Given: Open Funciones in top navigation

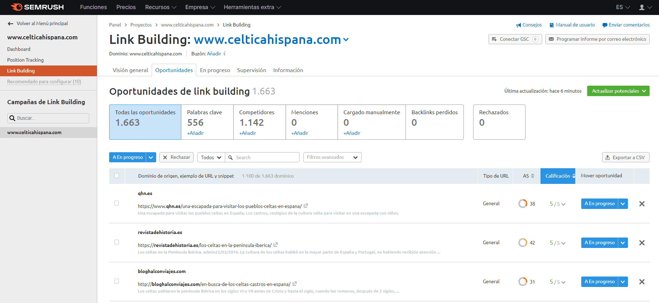Looking at the screenshot, I should 93,7.
